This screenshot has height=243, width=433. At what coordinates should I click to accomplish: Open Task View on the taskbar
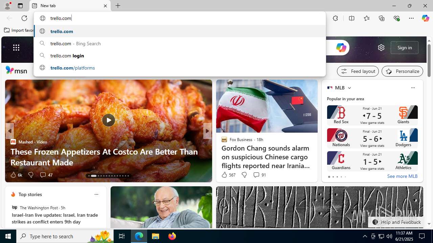(x=122, y=236)
